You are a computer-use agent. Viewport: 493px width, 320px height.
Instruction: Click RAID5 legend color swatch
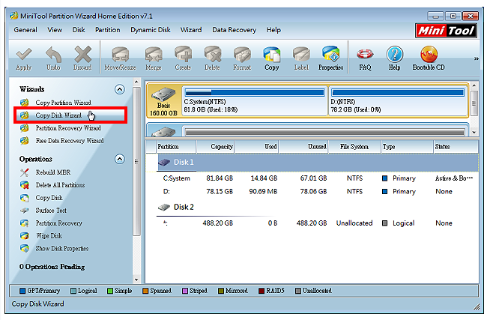pyautogui.click(x=261, y=291)
